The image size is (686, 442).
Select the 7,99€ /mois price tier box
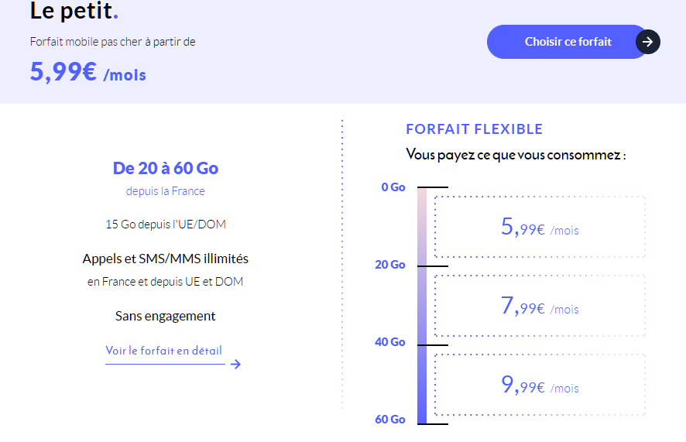coord(540,307)
